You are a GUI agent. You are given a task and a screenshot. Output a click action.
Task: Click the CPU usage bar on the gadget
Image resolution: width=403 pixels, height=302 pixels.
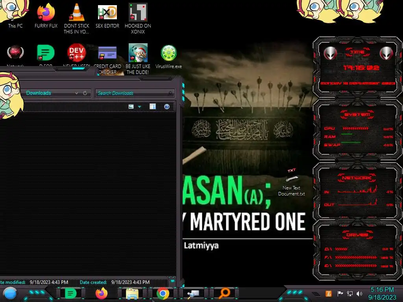[x=355, y=128]
